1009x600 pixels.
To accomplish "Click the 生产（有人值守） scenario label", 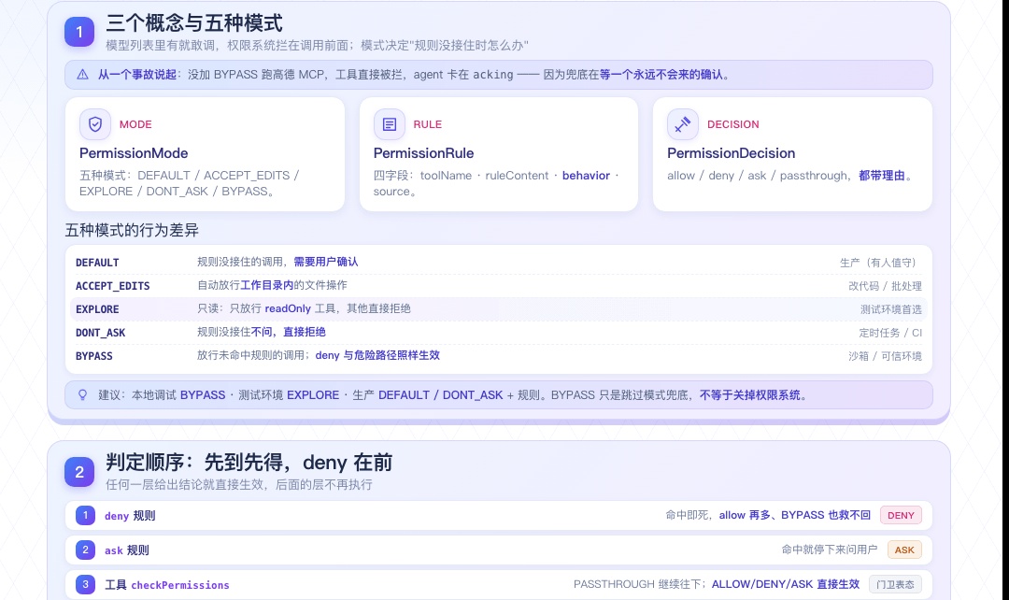I will coord(880,263).
